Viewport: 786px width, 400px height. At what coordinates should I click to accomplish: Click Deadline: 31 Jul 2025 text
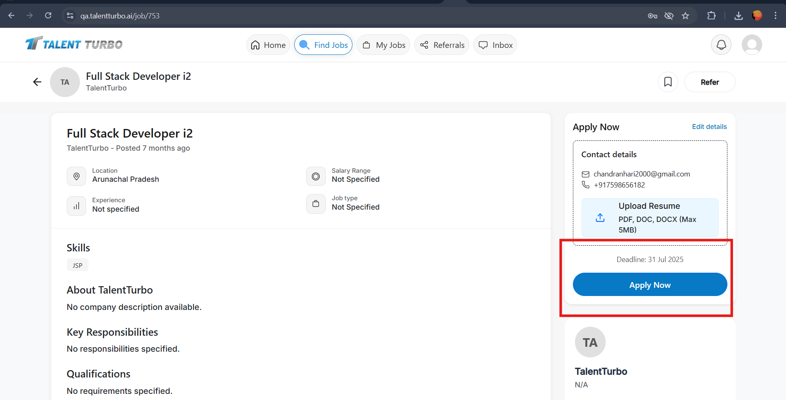[650, 260]
